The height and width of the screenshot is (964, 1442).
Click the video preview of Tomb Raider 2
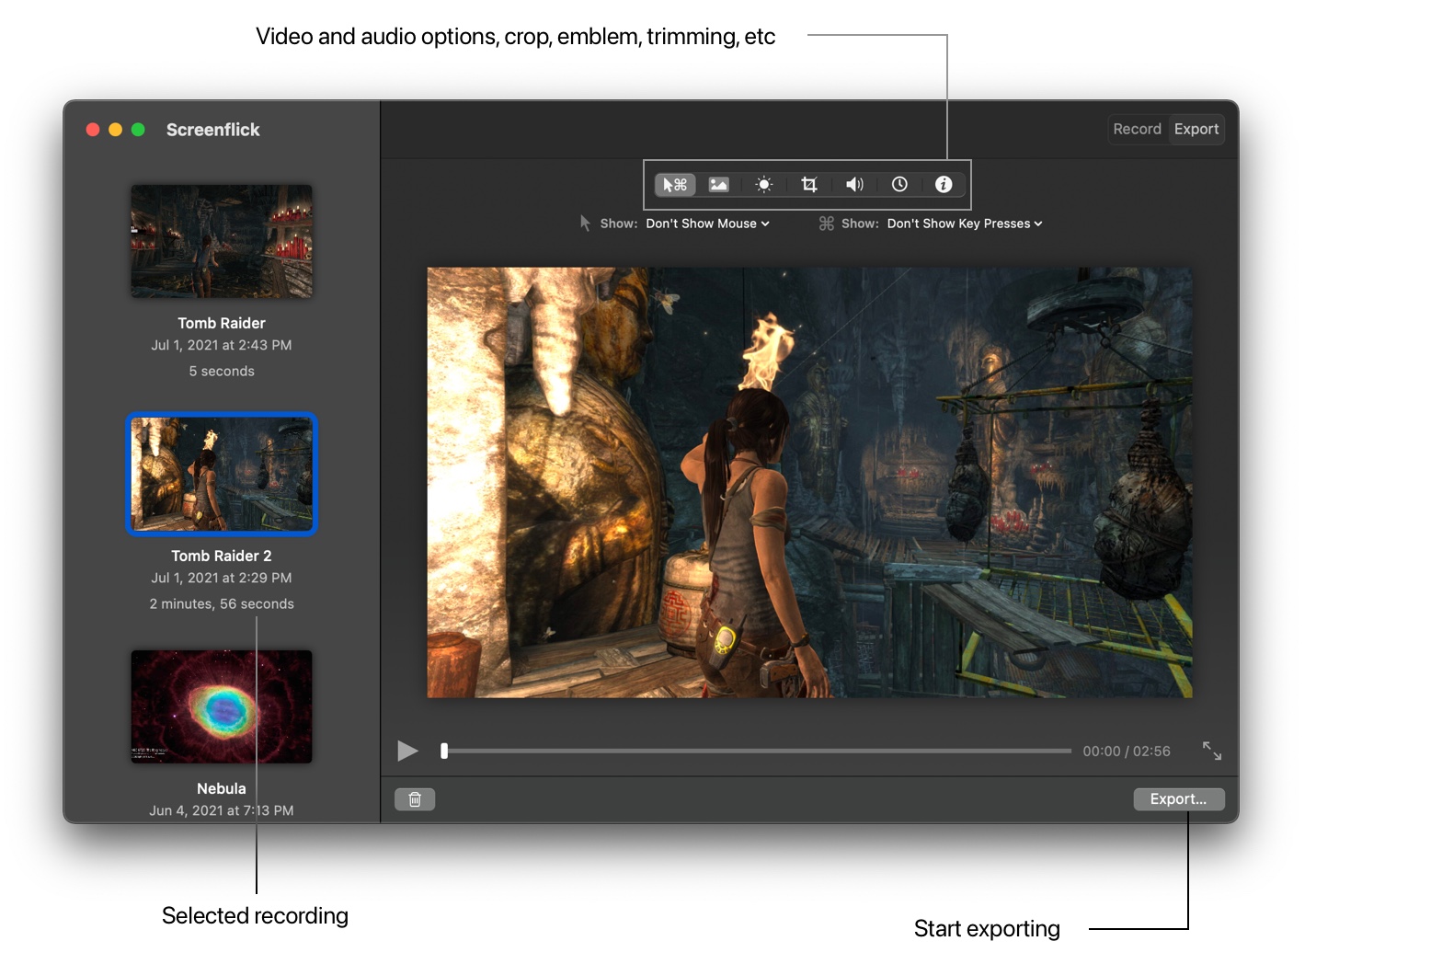[x=809, y=482]
